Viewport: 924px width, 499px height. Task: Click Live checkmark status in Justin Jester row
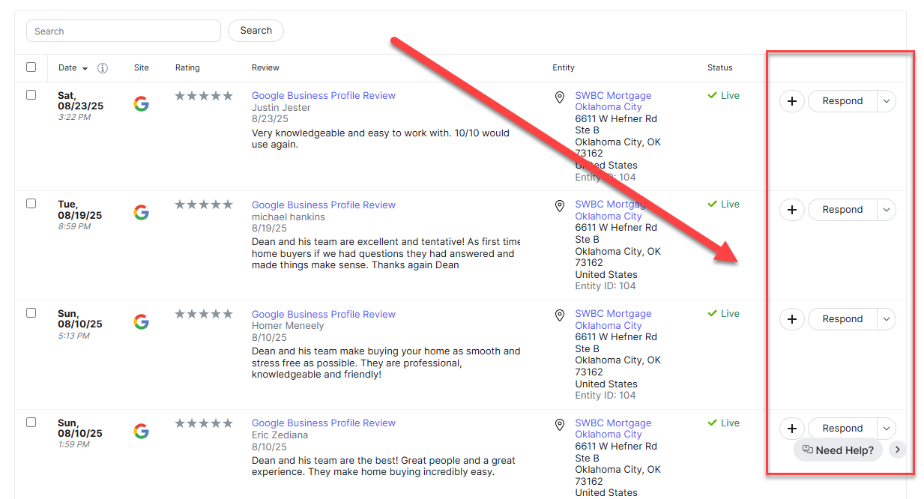coord(723,96)
